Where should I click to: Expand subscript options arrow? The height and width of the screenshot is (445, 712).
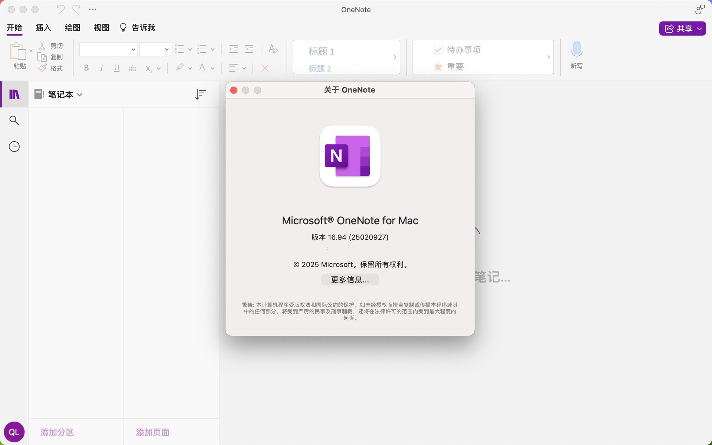pyautogui.click(x=159, y=68)
